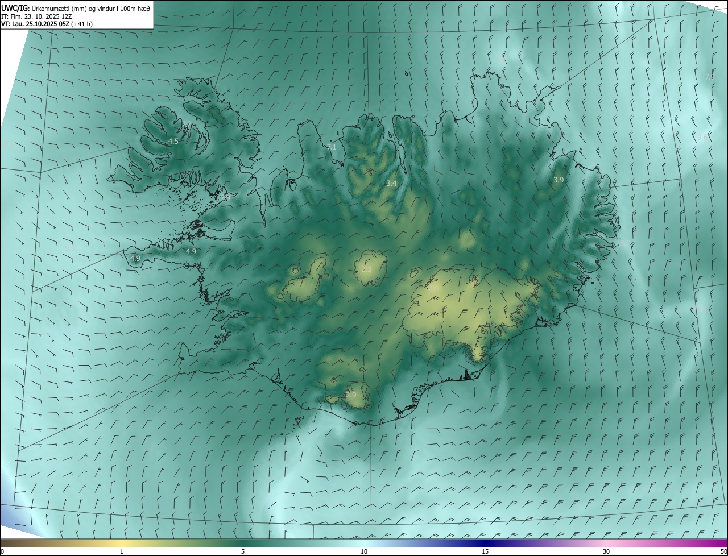Viewport: 728px width, 556px height.
Task: Click the "0" label on the color scale
Action: 2,551
